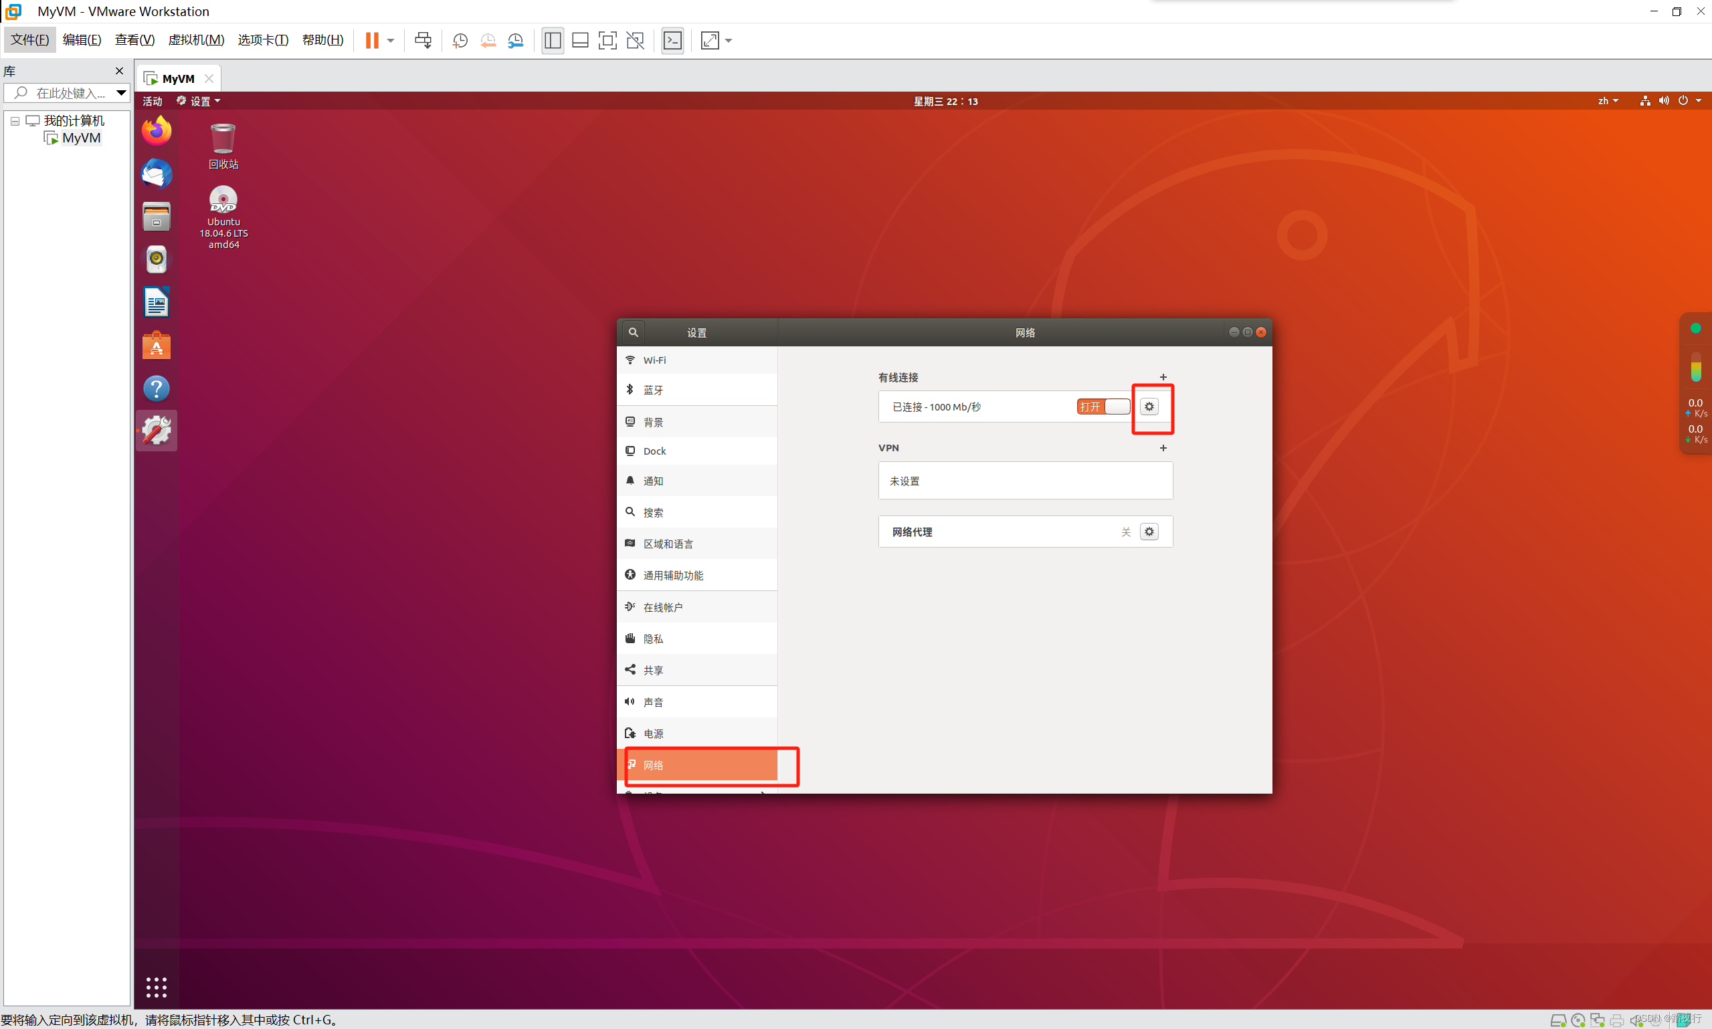
Task: Open the Files manager from the dock
Action: tap(157, 217)
